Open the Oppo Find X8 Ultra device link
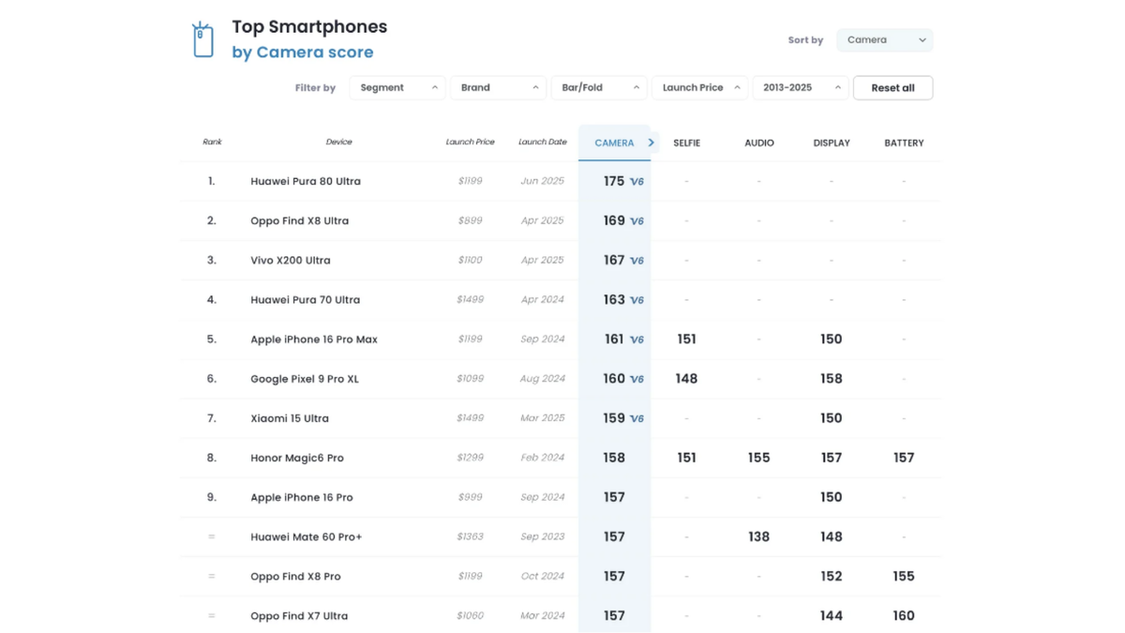 299,220
